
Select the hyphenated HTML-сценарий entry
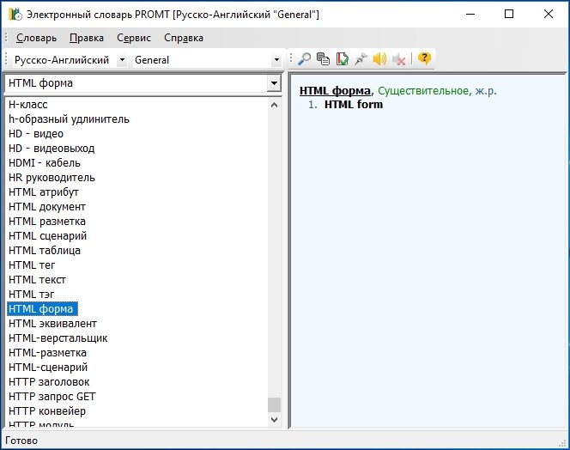tap(48, 367)
